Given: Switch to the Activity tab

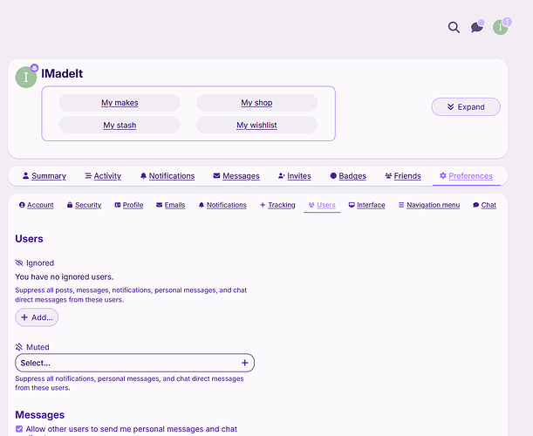Looking at the screenshot, I should [103, 176].
